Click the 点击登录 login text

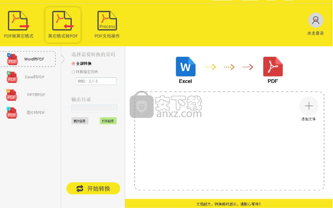pyautogui.click(x=316, y=33)
